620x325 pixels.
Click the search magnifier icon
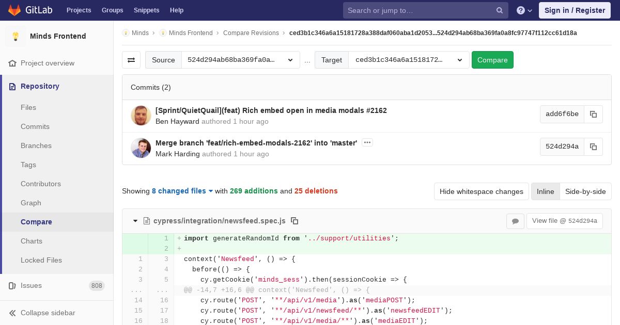tap(500, 10)
